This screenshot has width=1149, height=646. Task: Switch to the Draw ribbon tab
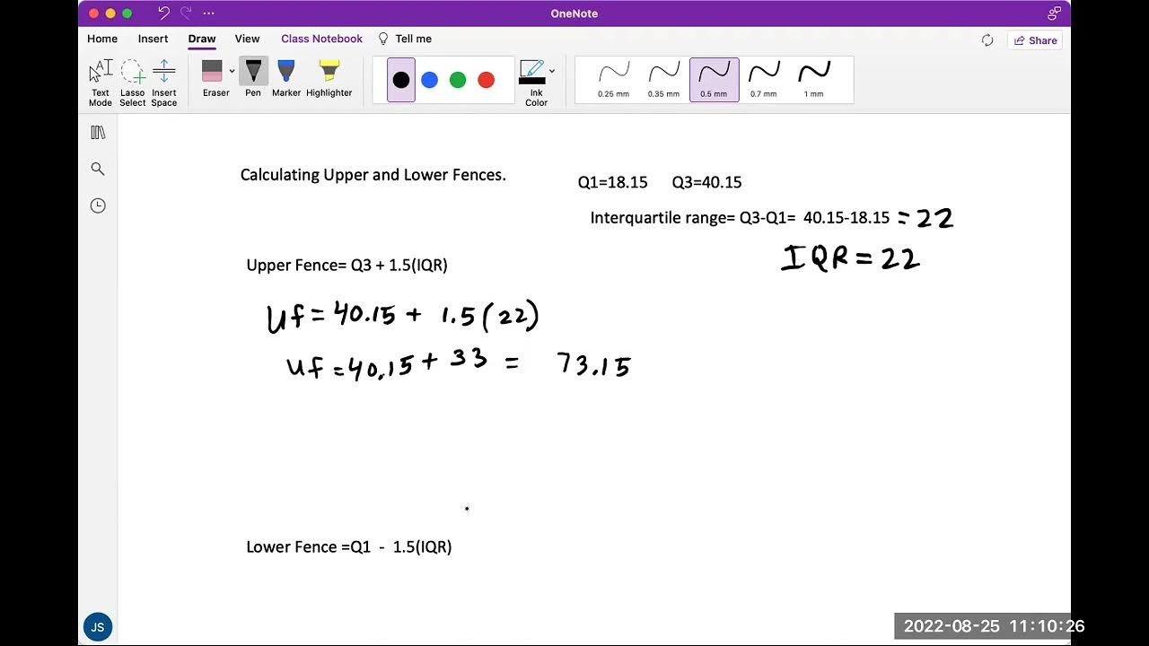click(202, 39)
